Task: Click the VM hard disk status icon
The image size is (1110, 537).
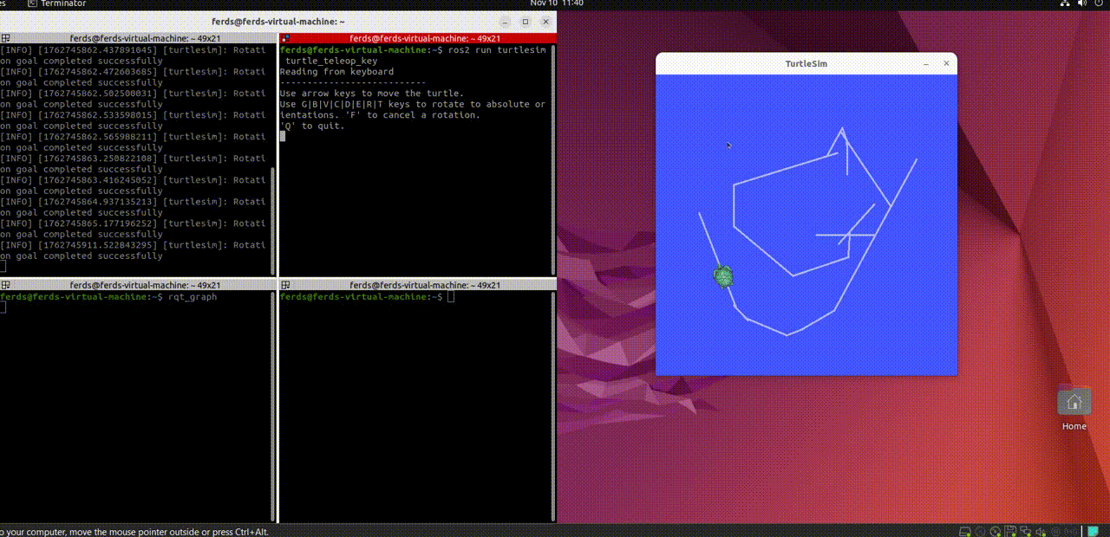Action: (965, 531)
